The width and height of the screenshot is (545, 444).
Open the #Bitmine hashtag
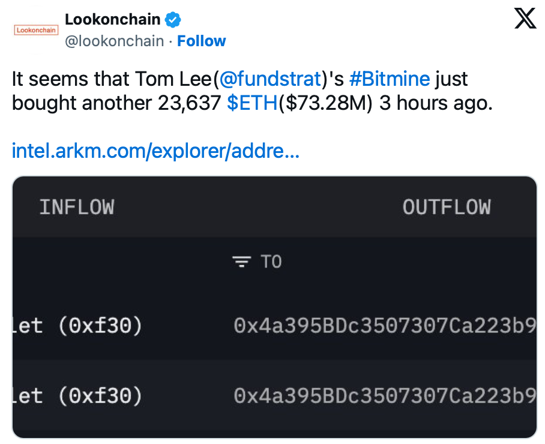(390, 79)
